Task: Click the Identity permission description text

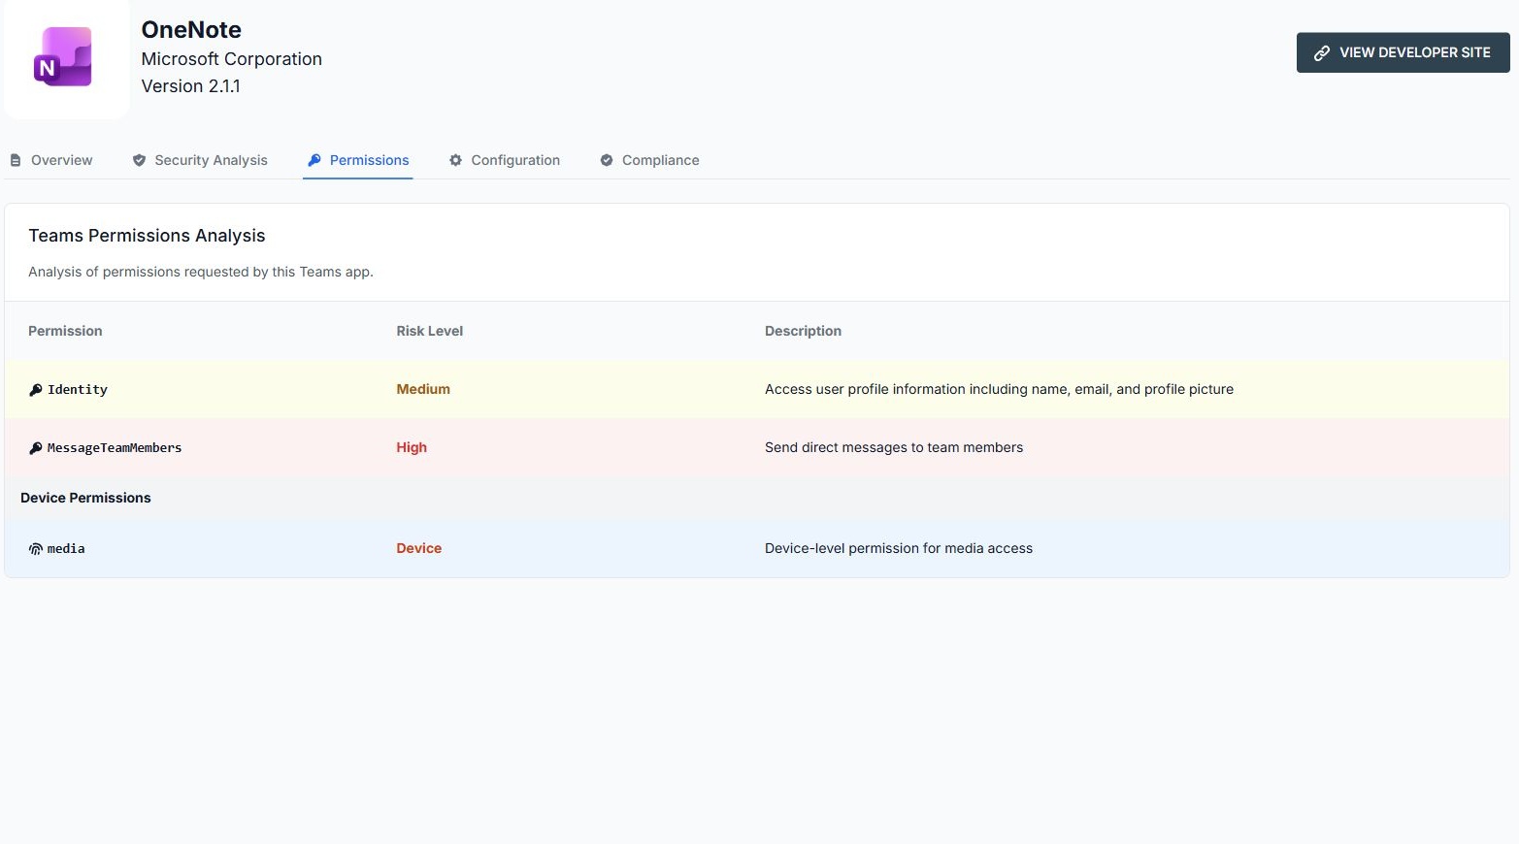Action: pos(999,389)
